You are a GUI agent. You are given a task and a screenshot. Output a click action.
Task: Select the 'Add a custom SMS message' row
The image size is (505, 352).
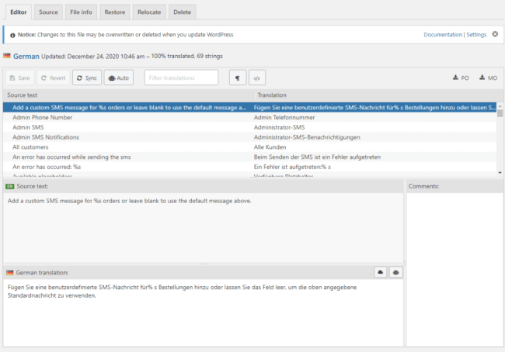coord(250,107)
